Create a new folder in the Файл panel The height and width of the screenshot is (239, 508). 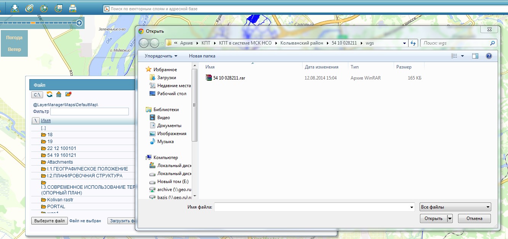(69, 94)
